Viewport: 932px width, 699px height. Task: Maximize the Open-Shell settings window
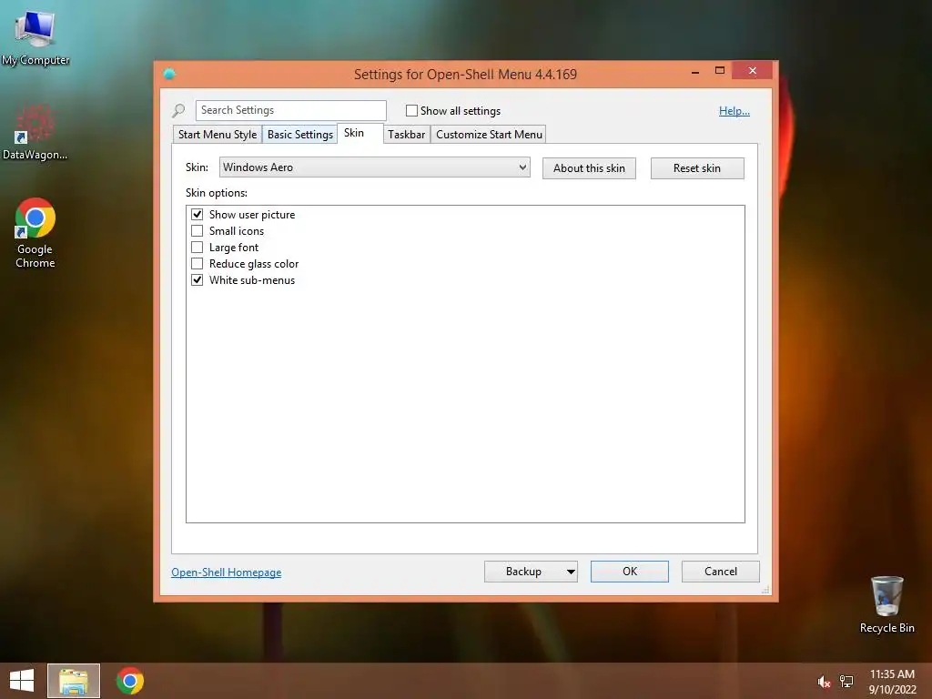click(720, 71)
